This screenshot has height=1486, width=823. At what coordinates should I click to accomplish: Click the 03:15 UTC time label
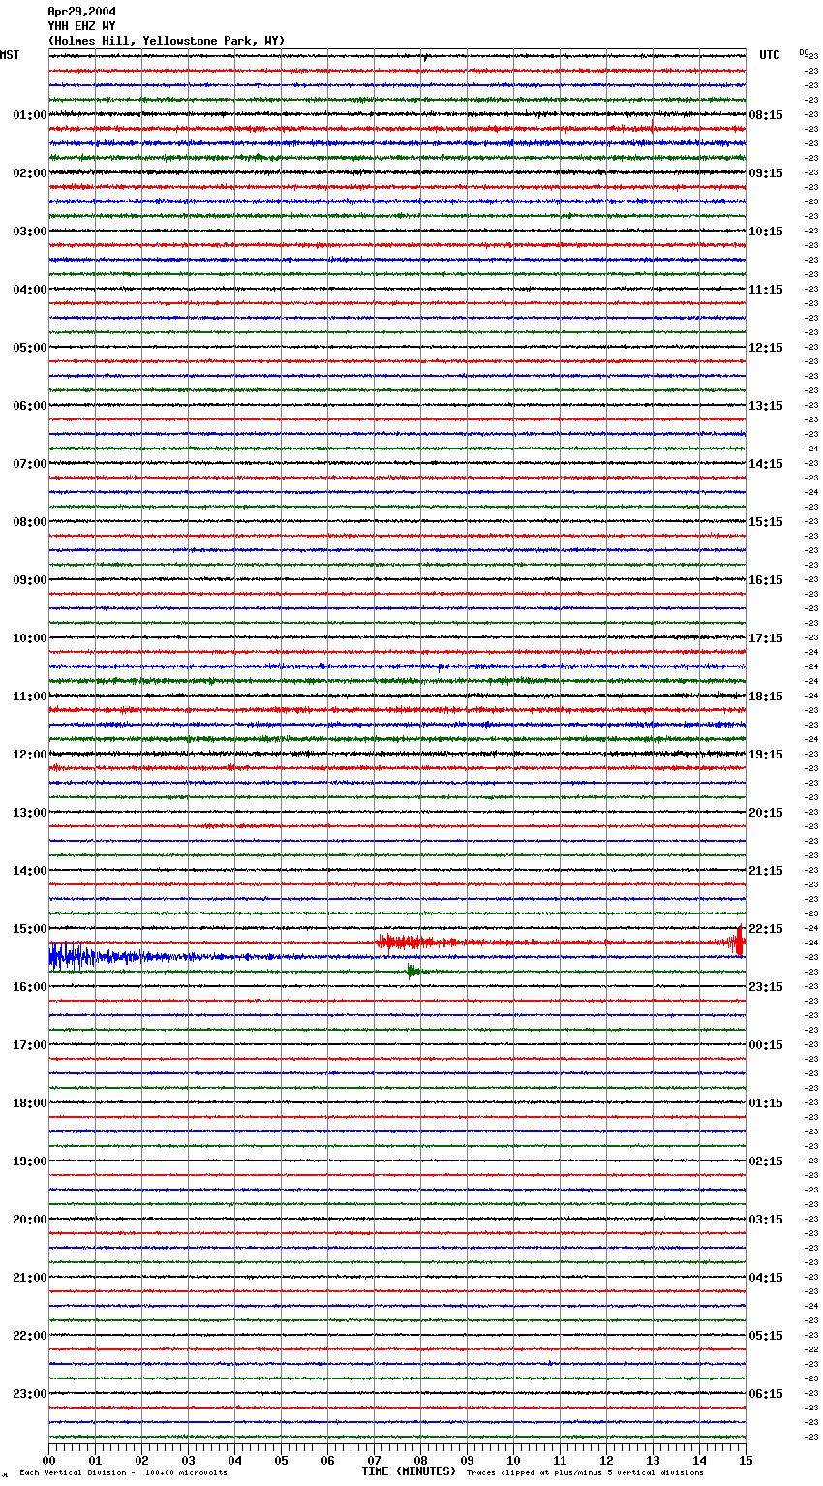click(x=766, y=1220)
